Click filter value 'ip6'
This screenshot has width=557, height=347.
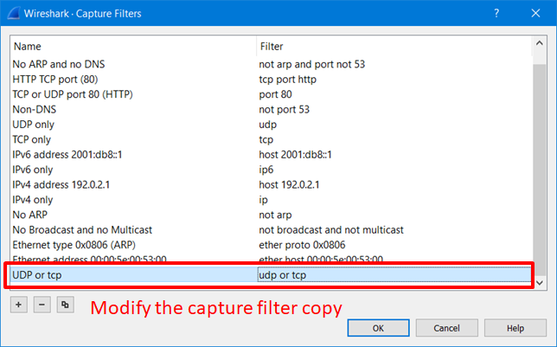click(x=266, y=170)
